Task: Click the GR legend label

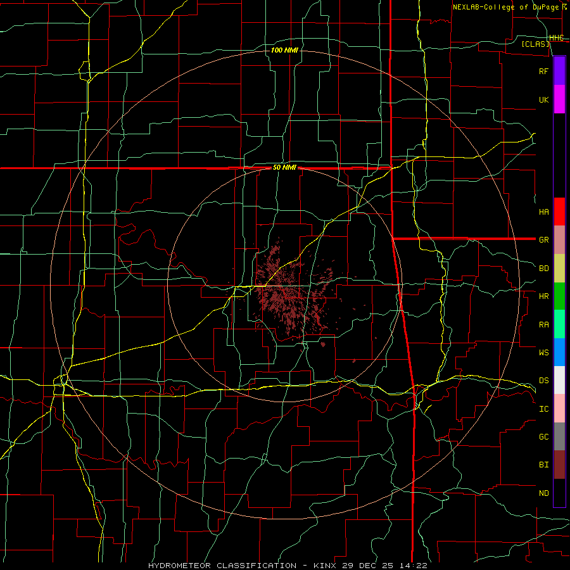Action: (543, 240)
